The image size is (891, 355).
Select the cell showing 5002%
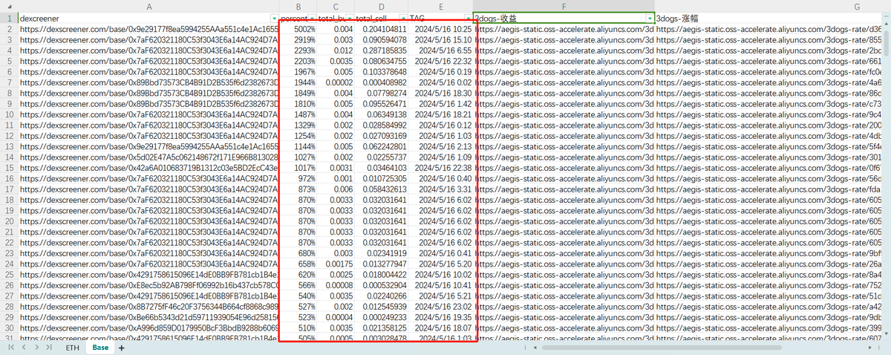(x=299, y=28)
